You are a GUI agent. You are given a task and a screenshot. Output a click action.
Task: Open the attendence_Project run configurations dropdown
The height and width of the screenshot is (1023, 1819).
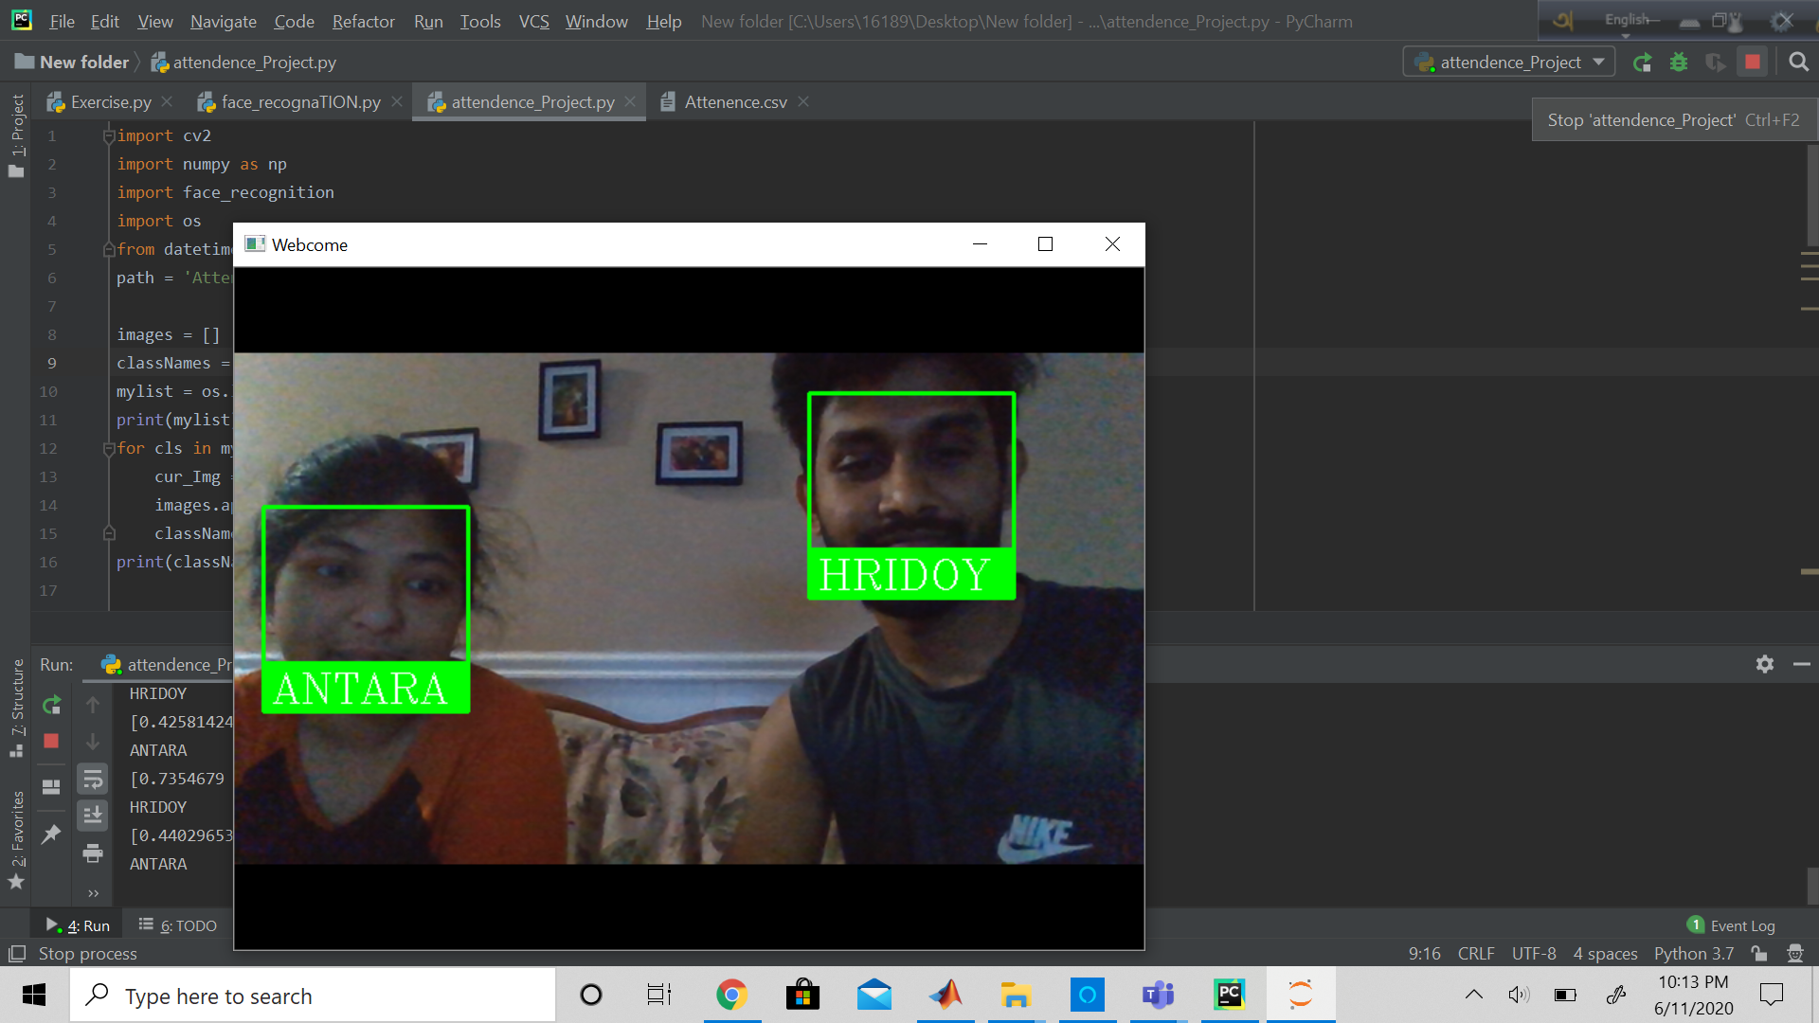click(1506, 62)
